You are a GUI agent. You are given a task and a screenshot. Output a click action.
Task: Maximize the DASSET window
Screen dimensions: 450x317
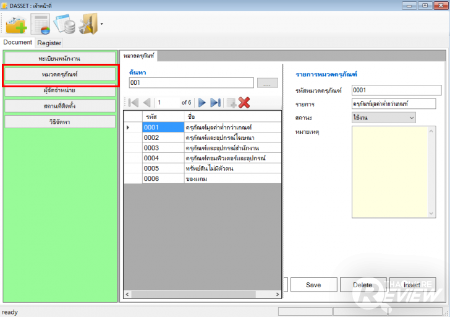point(425,6)
